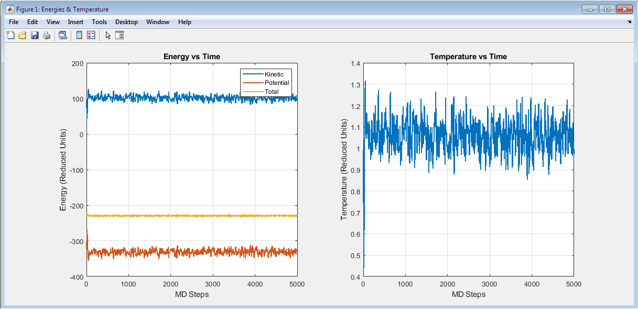Expand the Desktop menu
The height and width of the screenshot is (309, 638).
(x=126, y=22)
